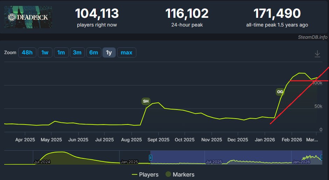
Task: Click the highlighted navigator selection range
Action: (x=236, y=157)
